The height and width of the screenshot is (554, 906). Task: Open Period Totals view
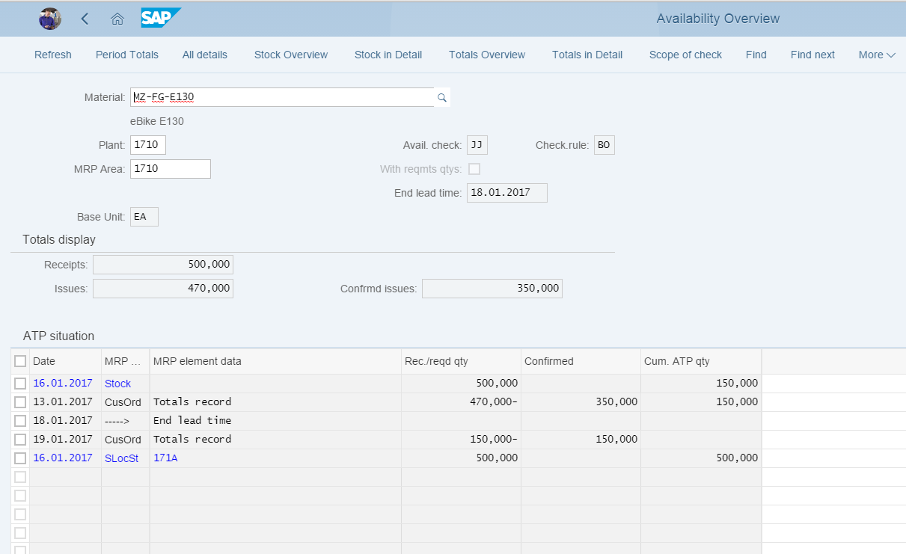pos(126,54)
